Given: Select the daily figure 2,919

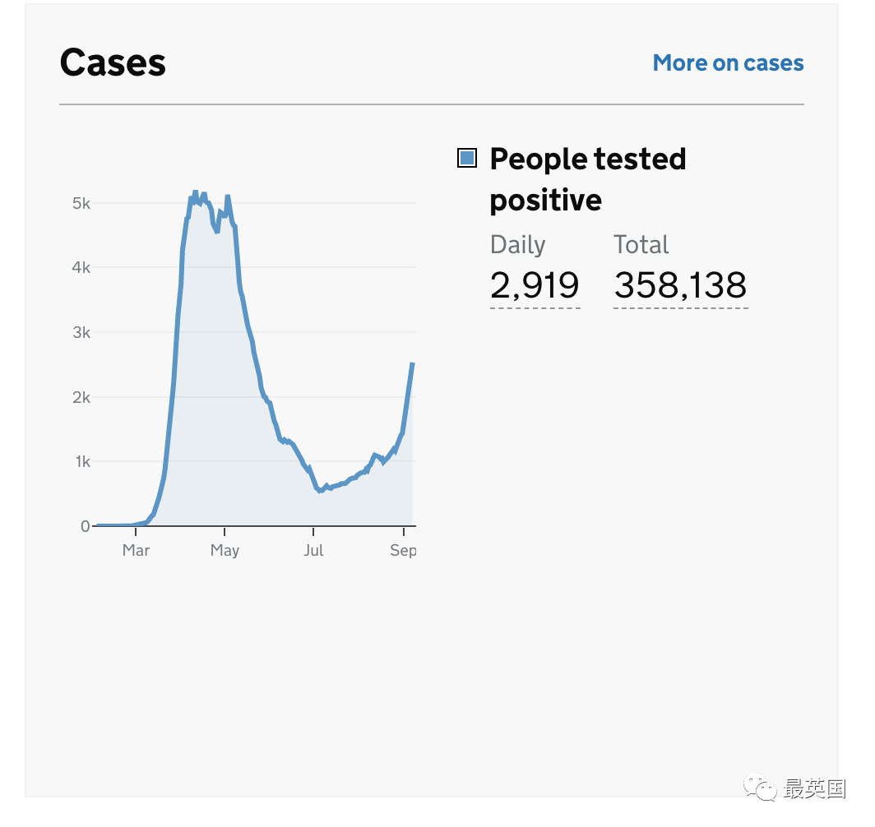Looking at the screenshot, I should coord(535,285).
